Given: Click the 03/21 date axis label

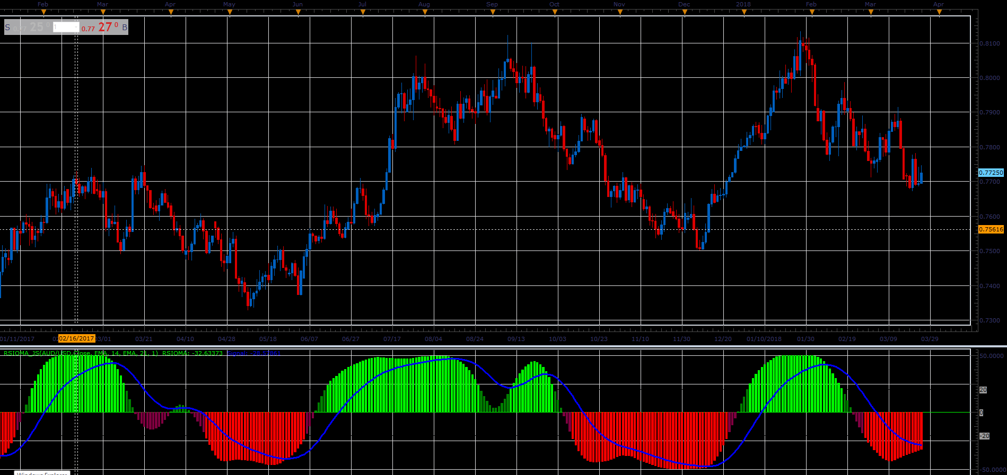Looking at the screenshot, I should pyautogui.click(x=144, y=339).
